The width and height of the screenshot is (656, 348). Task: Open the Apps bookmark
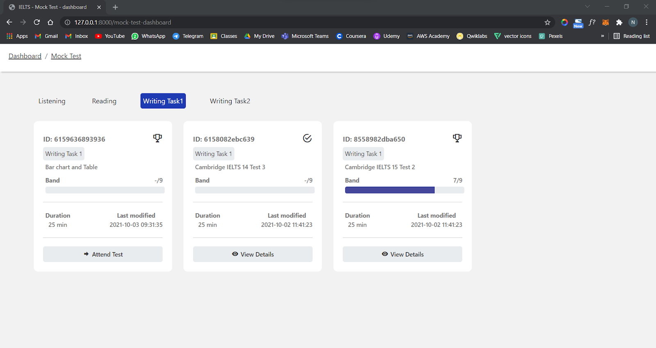[x=17, y=36]
